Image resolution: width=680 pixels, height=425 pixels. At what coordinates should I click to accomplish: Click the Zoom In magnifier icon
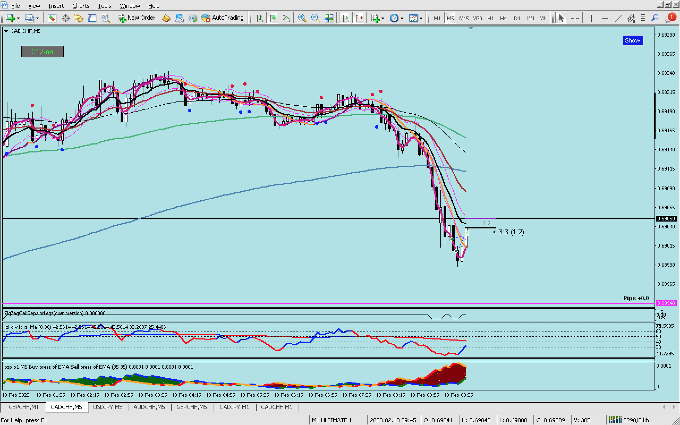click(302, 18)
